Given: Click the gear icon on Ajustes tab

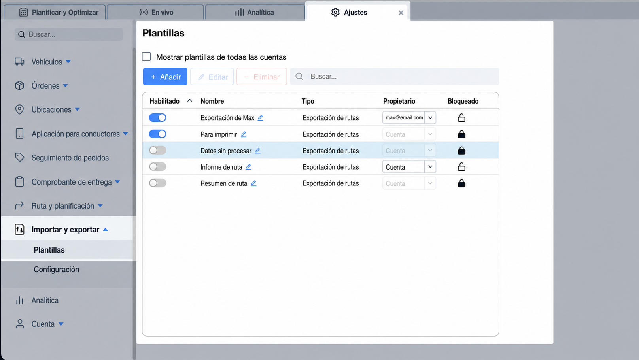Looking at the screenshot, I should [335, 12].
